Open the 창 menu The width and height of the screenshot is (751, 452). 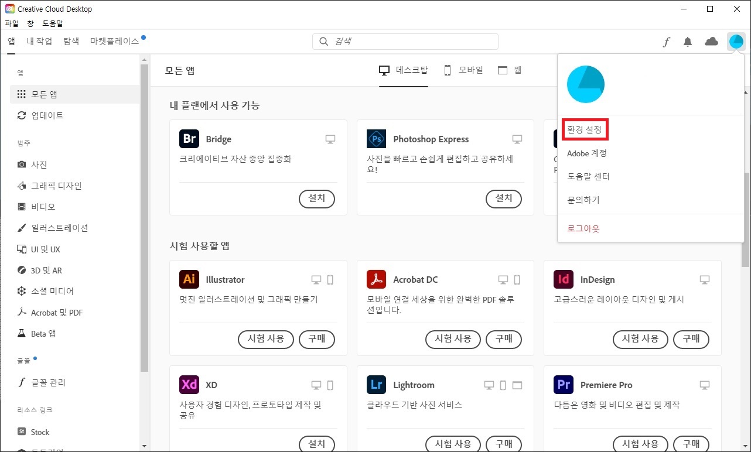pos(30,23)
